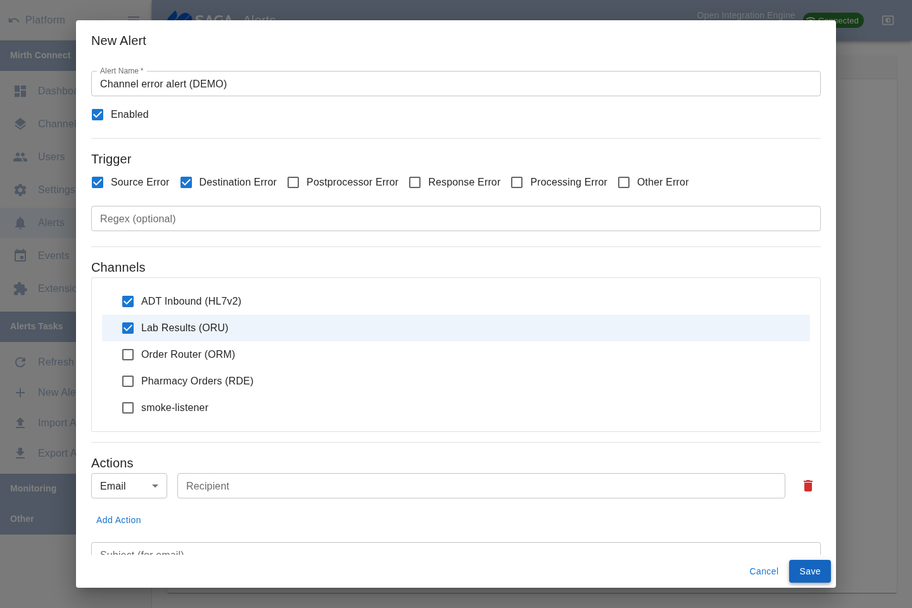Click the Recipient input field

481,486
